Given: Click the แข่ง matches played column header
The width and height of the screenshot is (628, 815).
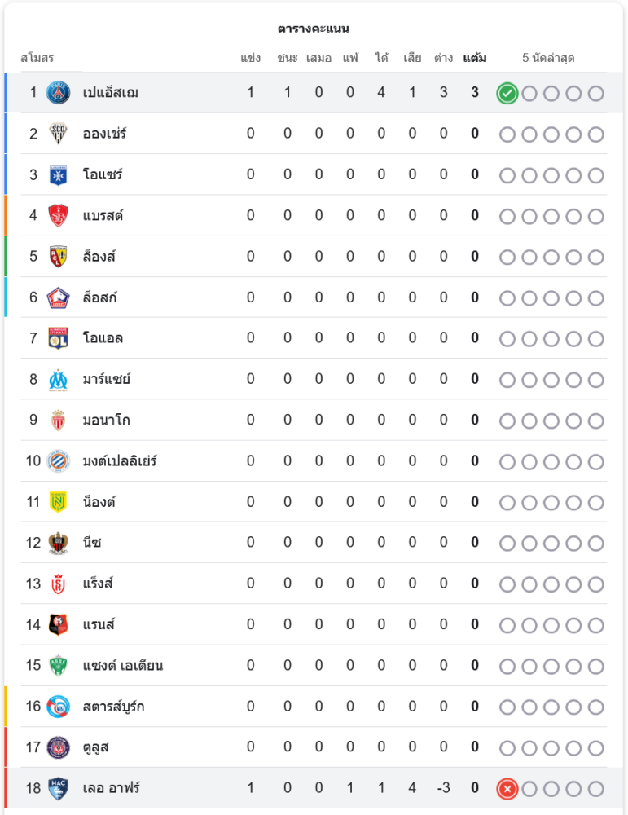Looking at the screenshot, I should click(250, 58).
